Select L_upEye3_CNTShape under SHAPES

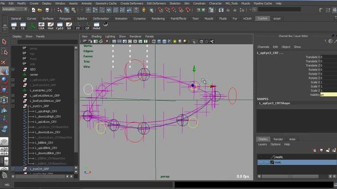click(274, 103)
